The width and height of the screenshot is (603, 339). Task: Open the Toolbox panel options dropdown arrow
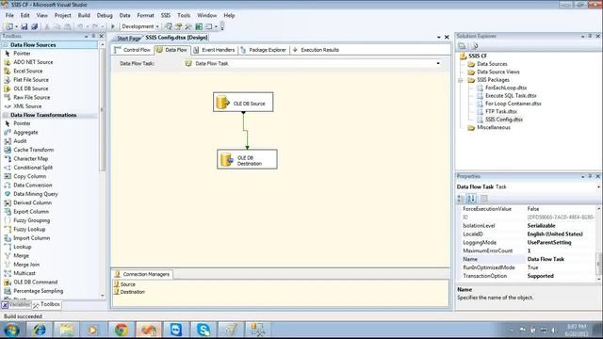point(86,36)
